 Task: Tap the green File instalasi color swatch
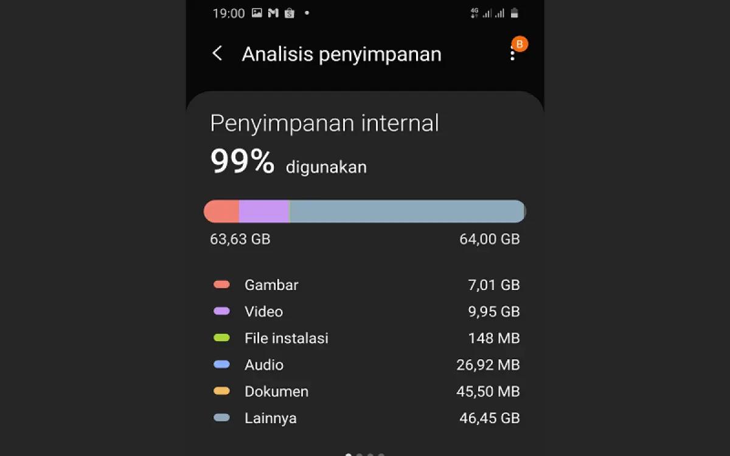pos(221,338)
